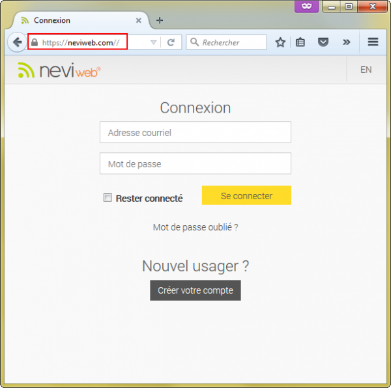Select the Connexion browser tab
The height and width of the screenshot is (388, 391).
click(72, 20)
